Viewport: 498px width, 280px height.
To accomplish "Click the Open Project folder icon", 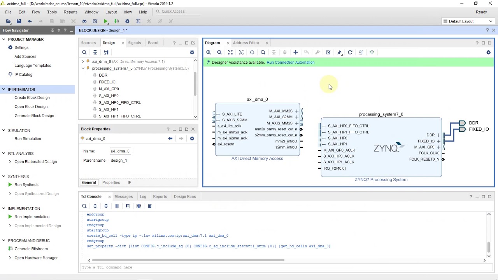I will click(x=8, y=21).
